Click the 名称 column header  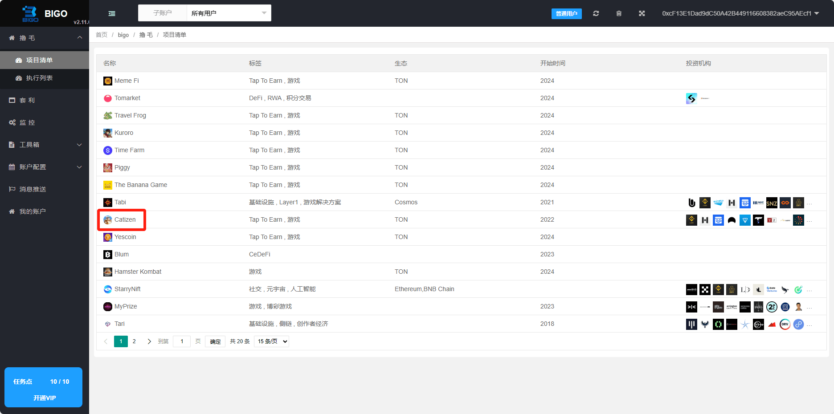pos(110,63)
